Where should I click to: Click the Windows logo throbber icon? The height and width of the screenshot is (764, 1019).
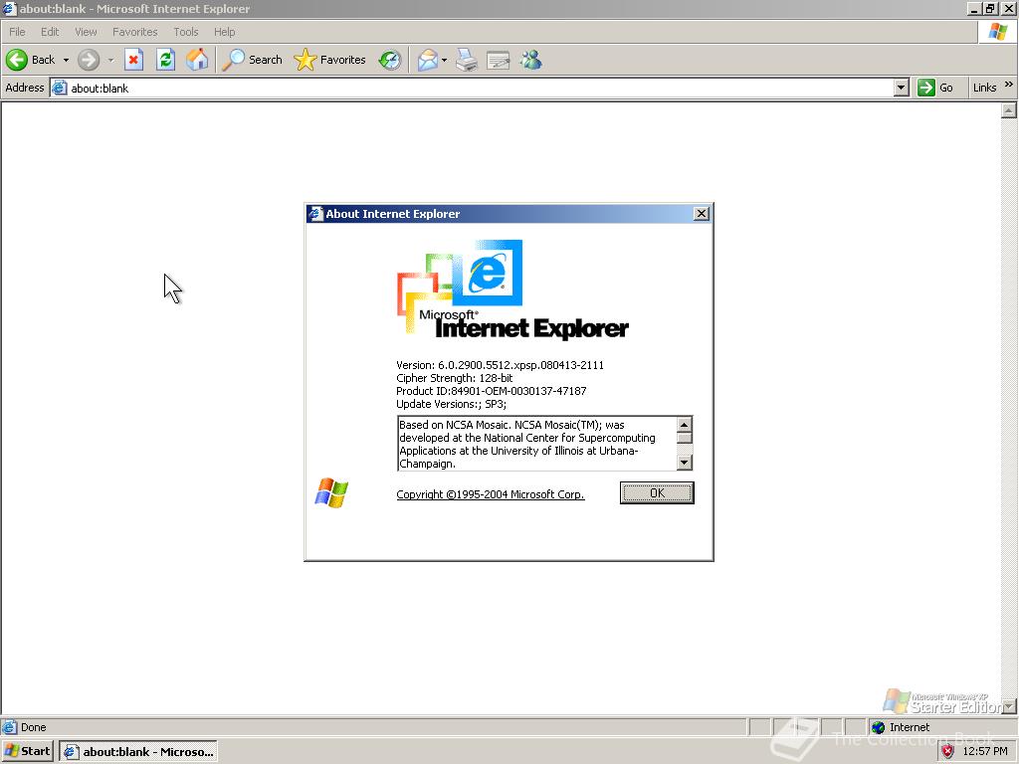(997, 32)
